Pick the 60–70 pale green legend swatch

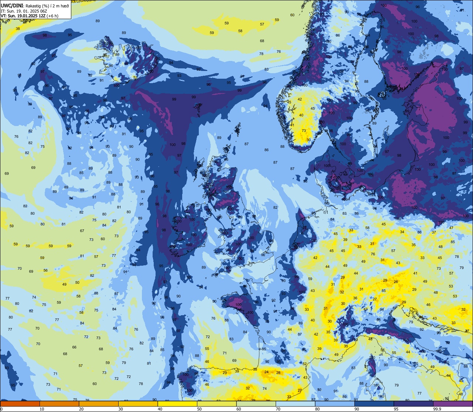tap(256, 404)
